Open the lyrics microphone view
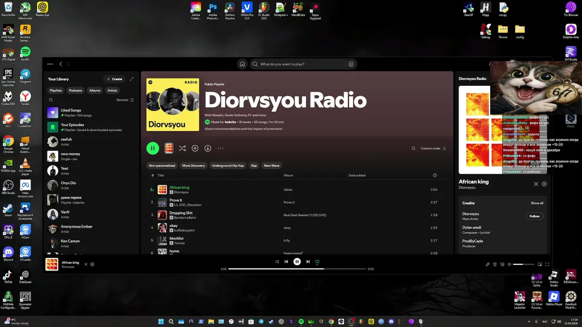The image size is (582, 327). [x=487, y=264]
